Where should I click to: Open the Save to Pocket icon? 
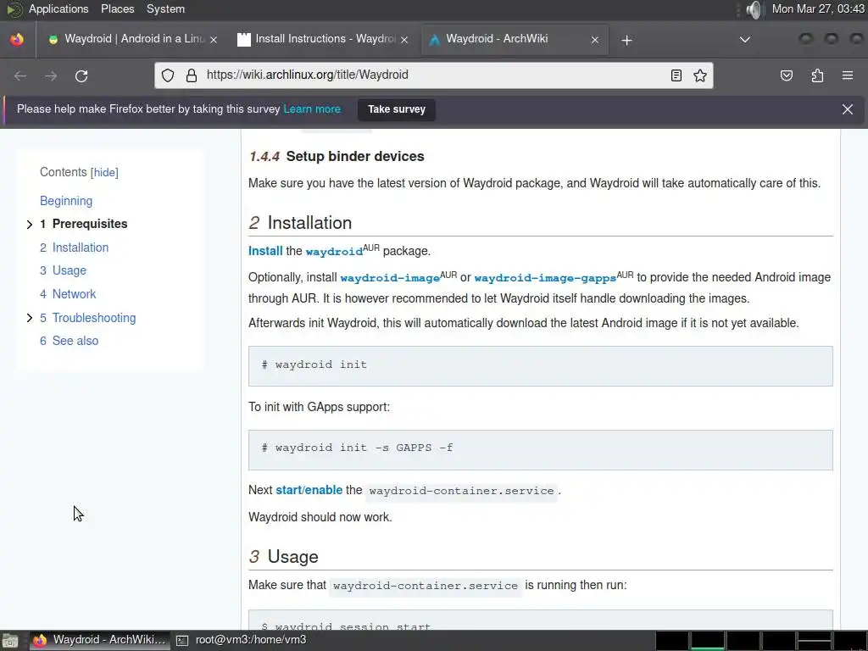pyautogui.click(x=787, y=75)
